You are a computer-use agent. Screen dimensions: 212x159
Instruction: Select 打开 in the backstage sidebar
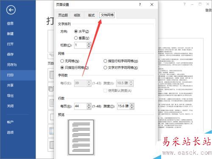tap(10, 44)
